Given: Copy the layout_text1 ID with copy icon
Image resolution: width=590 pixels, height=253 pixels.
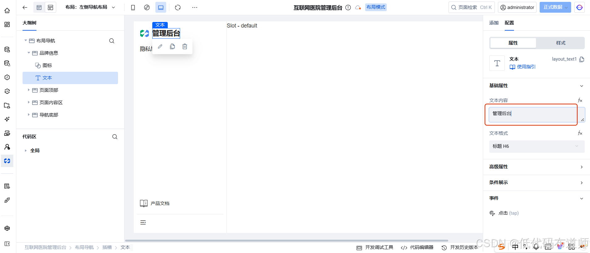Looking at the screenshot, I should point(582,59).
